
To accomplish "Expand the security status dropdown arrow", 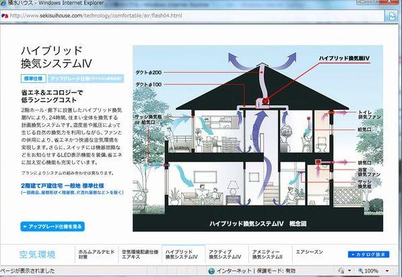I will (x=349, y=270).
